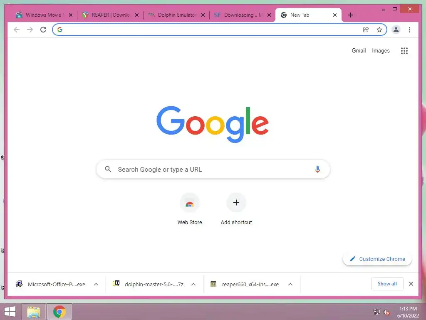Click the Google logo
Screen dimensions: 426x320
[213, 124]
